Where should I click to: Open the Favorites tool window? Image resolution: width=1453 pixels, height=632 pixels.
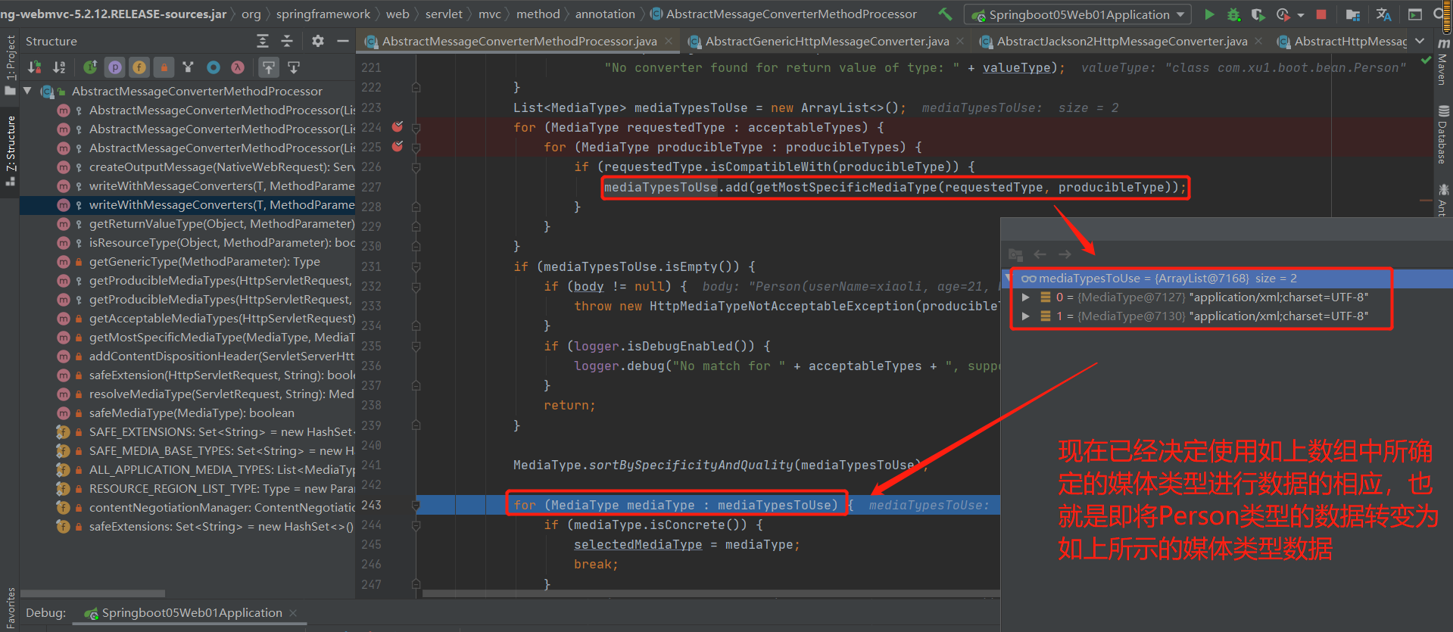(x=10, y=607)
